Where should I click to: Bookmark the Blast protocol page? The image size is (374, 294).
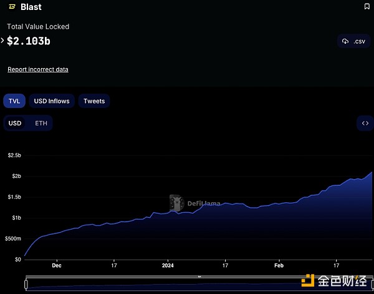pos(367,7)
